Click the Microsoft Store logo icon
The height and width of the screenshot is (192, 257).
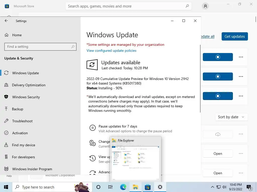click(x=7, y=6)
